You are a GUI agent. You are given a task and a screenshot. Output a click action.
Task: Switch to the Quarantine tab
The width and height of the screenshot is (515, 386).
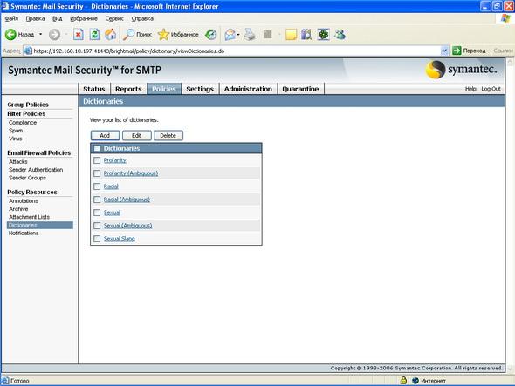(x=300, y=89)
